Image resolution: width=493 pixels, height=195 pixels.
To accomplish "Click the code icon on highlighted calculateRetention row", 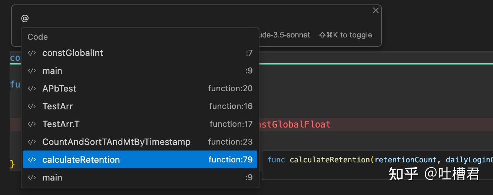I will tap(32, 160).
